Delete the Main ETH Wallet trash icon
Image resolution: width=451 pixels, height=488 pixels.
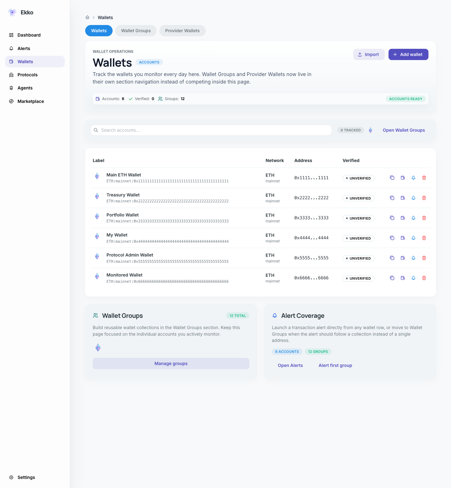click(x=424, y=178)
